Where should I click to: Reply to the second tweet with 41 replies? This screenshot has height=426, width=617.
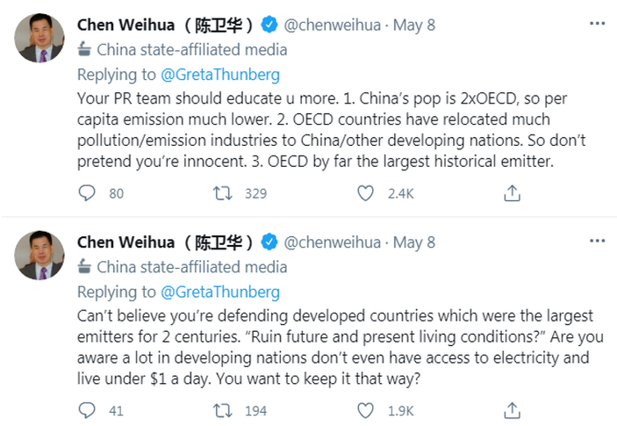pyautogui.click(x=88, y=410)
